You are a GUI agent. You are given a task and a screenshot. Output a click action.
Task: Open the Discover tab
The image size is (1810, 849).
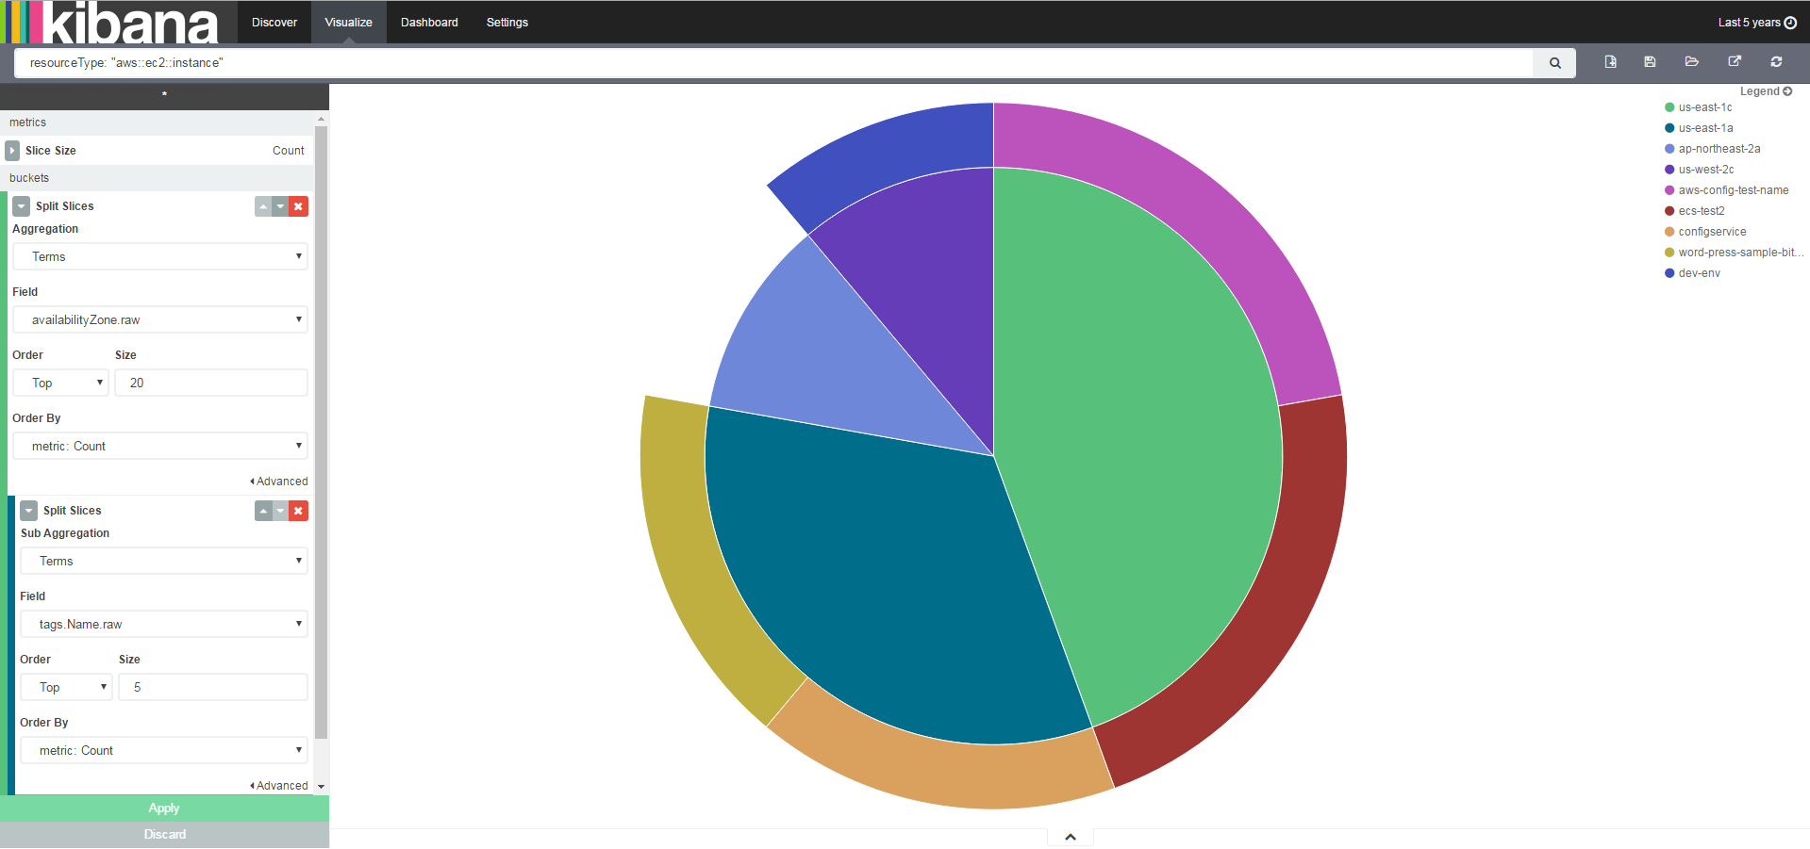[274, 22]
